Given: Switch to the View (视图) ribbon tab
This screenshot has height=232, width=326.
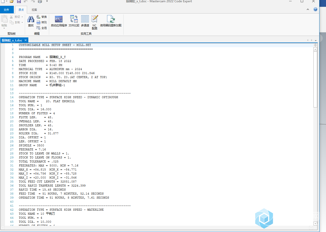Looking at the screenshot, I should tap(34, 10).
